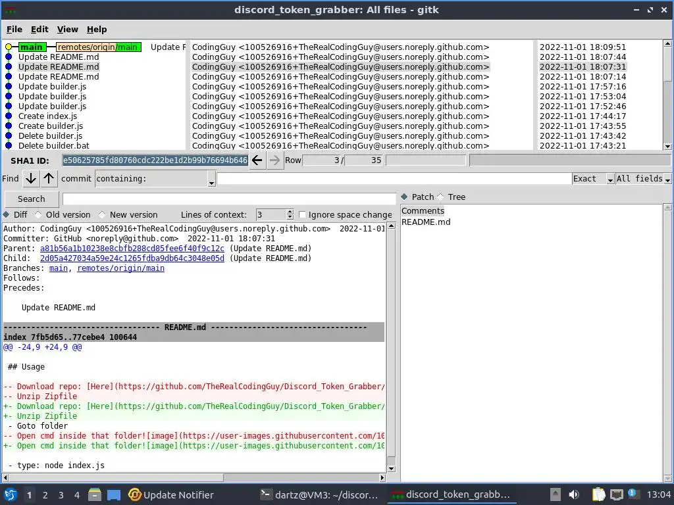Click the blue commit dot for Create index.js

click(x=9, y=116)
